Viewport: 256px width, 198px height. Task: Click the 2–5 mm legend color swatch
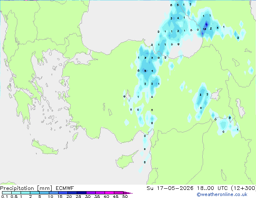(x=35, y=193)
